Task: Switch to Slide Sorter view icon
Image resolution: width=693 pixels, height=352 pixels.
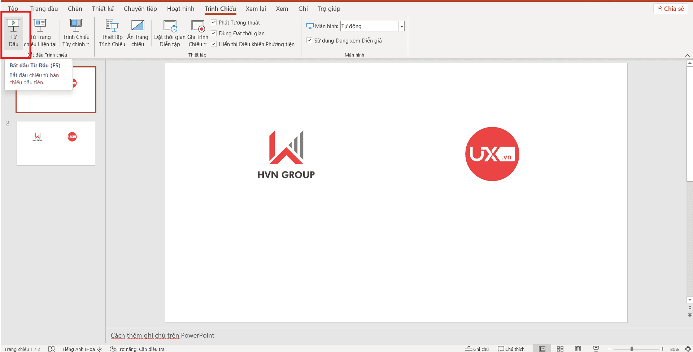Action: [560, 348]
